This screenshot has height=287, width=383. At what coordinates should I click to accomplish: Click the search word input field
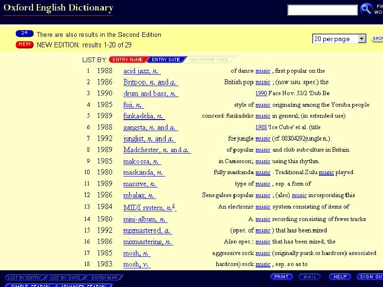pyautogui.click(x=322, y=10)
